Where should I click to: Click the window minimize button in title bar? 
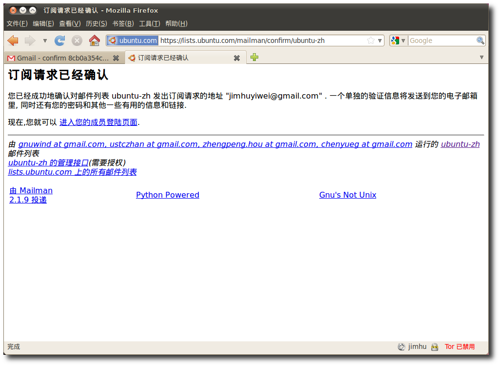click(x=22, y=10)
